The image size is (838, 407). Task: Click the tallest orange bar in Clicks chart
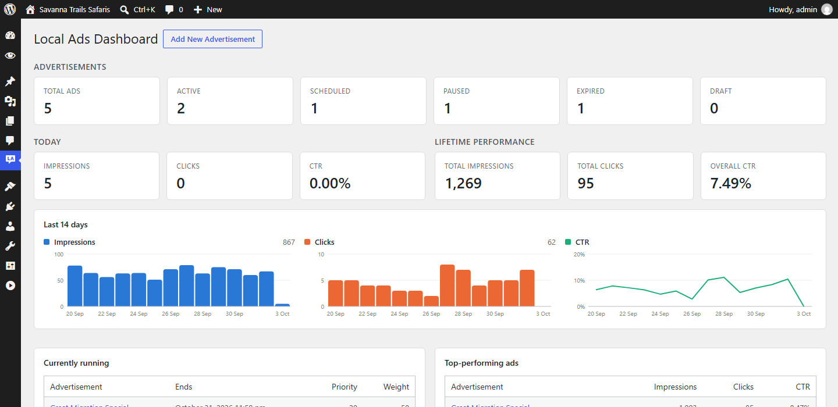click(447, 285)
